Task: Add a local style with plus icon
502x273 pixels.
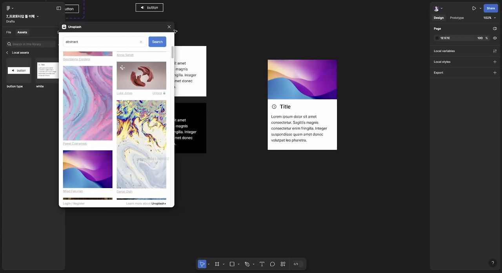Action: (495, 62)
